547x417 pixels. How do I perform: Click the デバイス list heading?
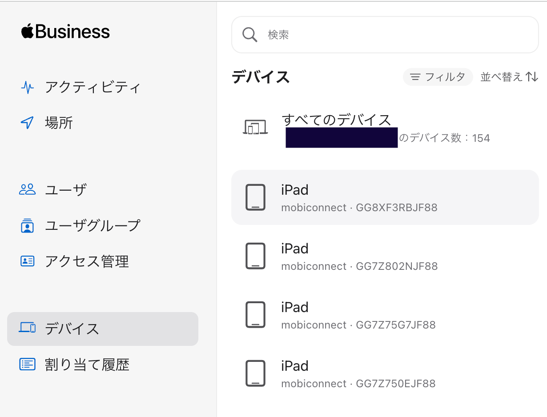pyautogui.click(x=261, y=77)
